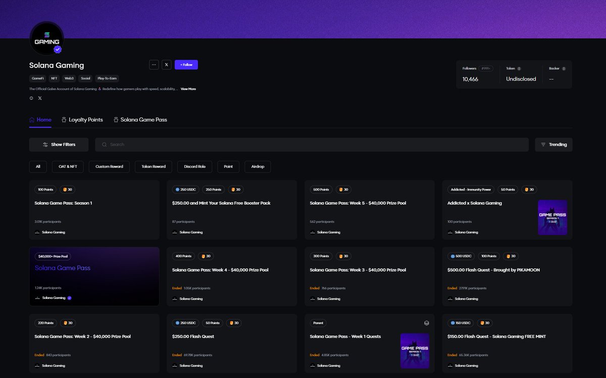Click the 30 gold badge on Season 1 card
Screen dimensions: 606x378
67,190
